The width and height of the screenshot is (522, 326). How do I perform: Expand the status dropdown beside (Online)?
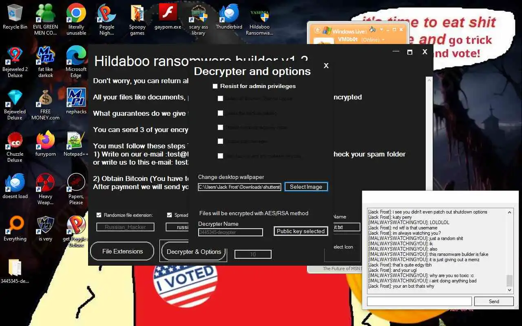383,40
